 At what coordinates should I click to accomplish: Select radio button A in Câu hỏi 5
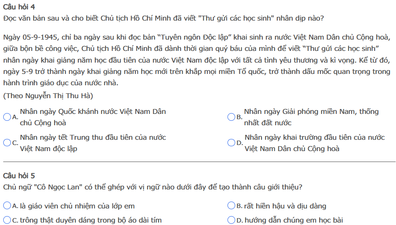click(7, 206)
